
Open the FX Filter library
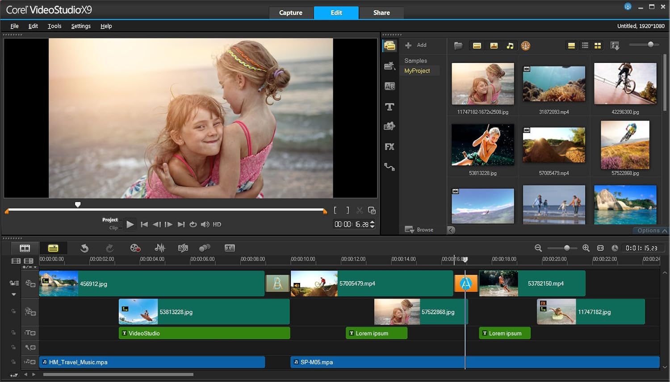tap(389, 147)
